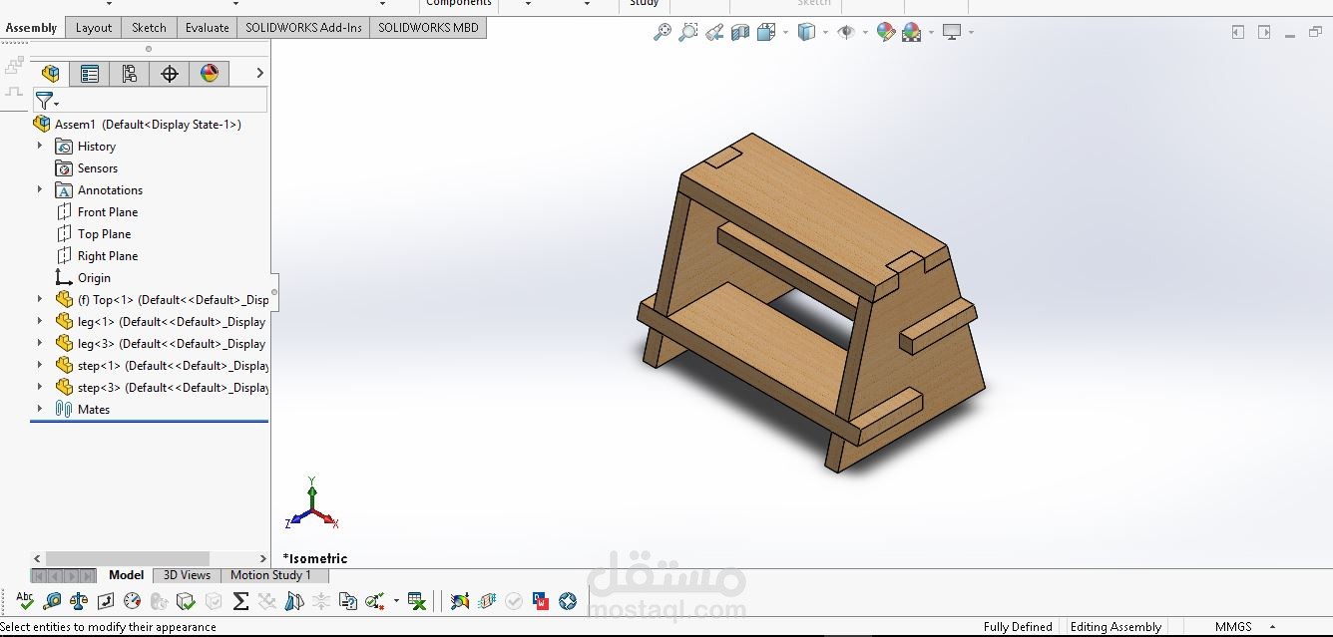Run the Spell Checker Abc tool
The height and width of the screenshot is (637, 1333).
coord(25,600)
